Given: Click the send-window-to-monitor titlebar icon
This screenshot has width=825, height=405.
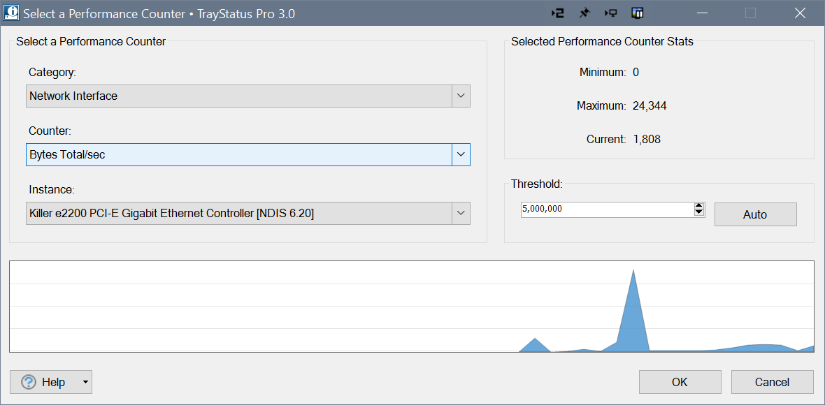Looking at the screenshot, I should 610,13.
